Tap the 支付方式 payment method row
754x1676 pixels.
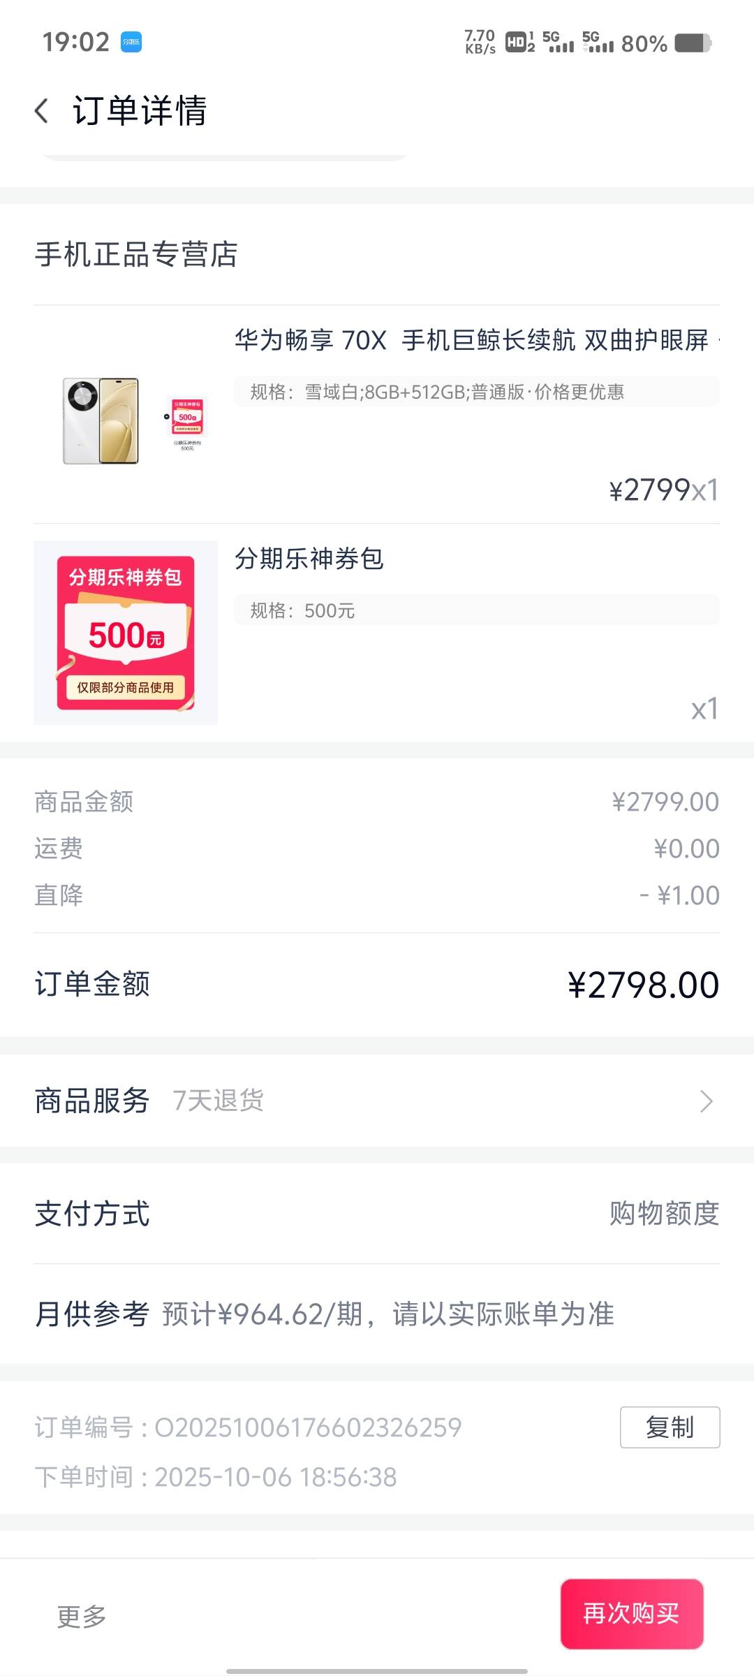[377, 1214]
